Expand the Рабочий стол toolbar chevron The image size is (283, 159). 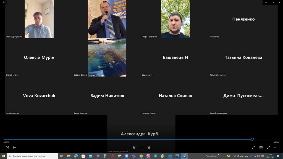click(x=219, y=155)
